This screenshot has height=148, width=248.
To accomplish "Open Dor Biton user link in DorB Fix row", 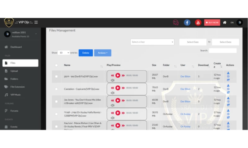I will (x=185, y=76).
